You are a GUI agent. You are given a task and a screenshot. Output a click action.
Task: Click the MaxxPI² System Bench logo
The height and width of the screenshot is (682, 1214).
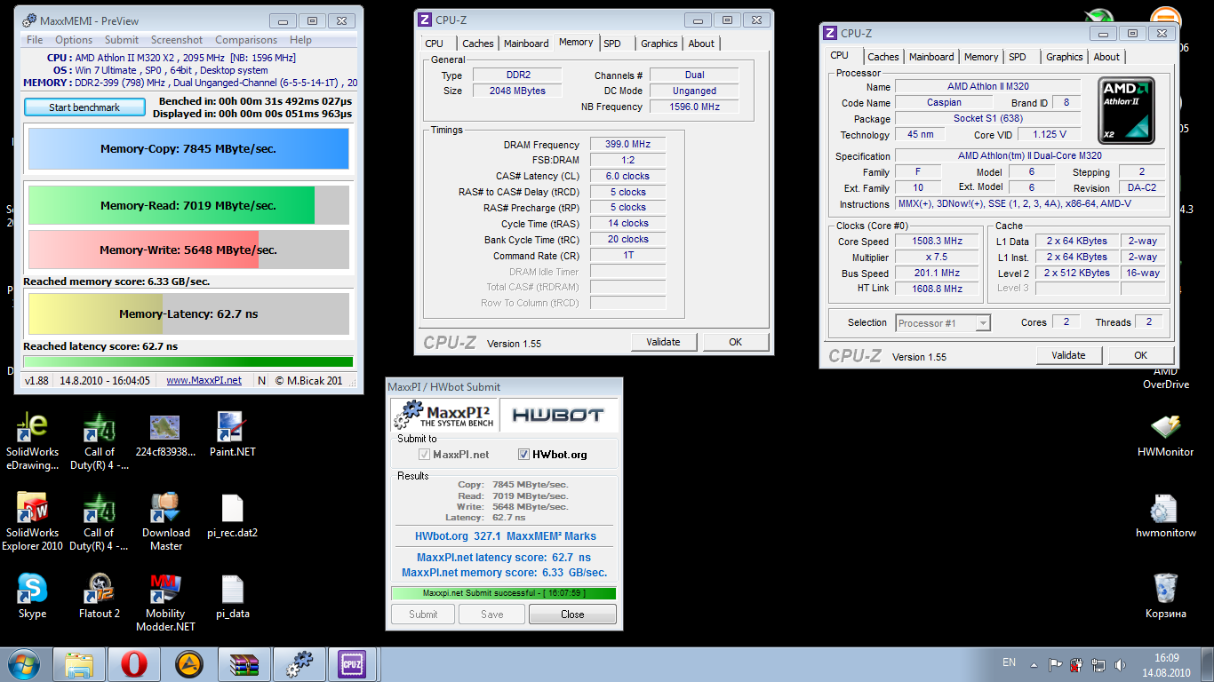coord(444,415)
